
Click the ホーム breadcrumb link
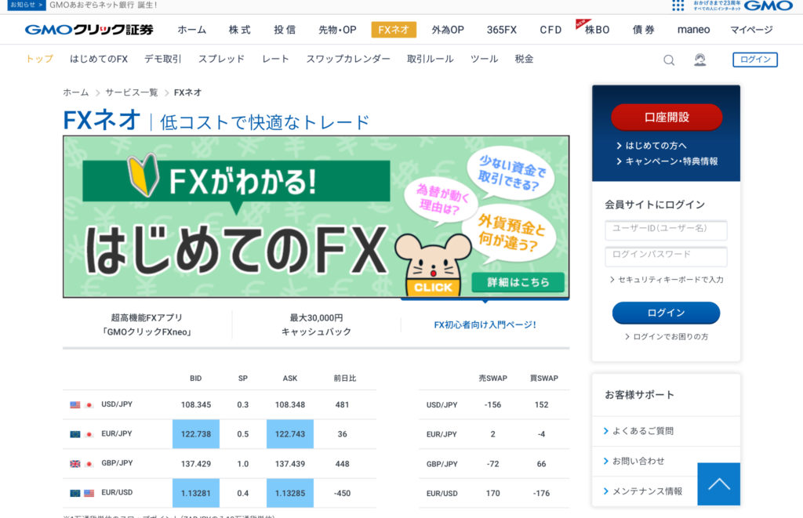coord(76,92)
